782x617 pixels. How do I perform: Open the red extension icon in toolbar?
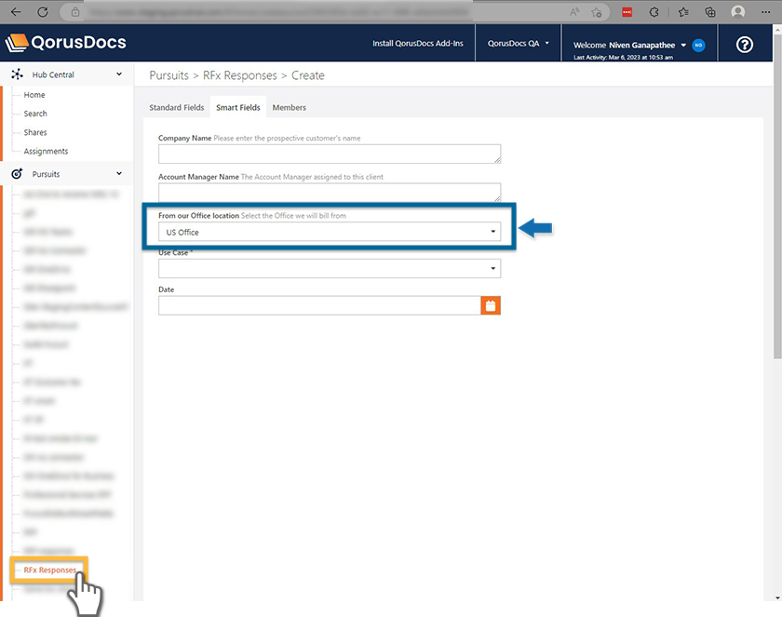pos(627,12)
